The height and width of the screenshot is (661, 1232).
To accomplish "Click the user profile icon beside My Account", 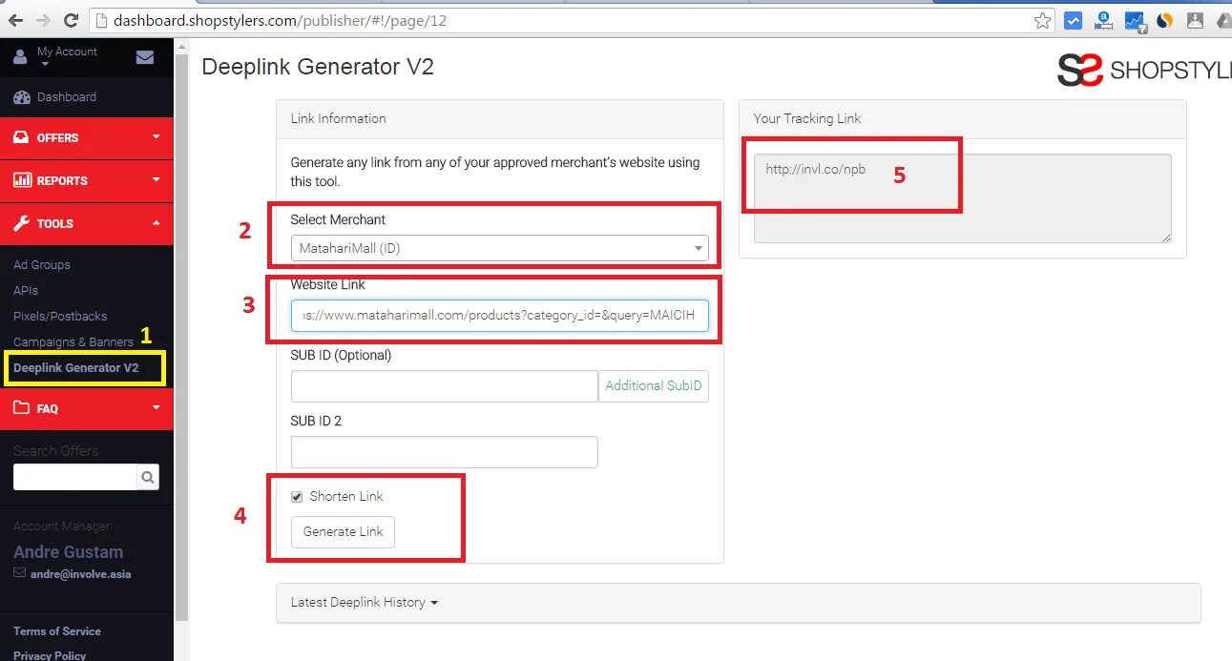I will click(20, 57).
